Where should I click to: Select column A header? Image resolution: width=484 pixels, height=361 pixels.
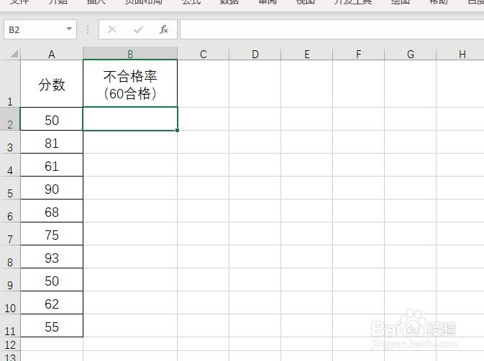point(52,54)
